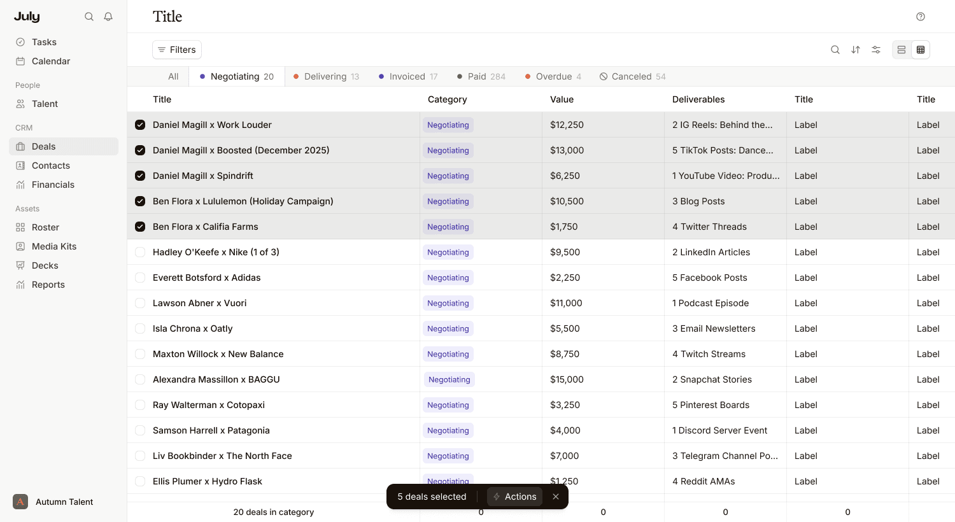
Task: Sort by the Deliverables column header
Action: 698,99
